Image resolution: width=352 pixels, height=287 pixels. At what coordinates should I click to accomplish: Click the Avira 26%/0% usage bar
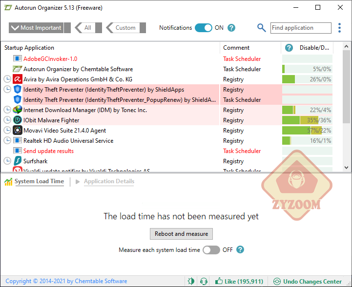(x=307, y=79)
